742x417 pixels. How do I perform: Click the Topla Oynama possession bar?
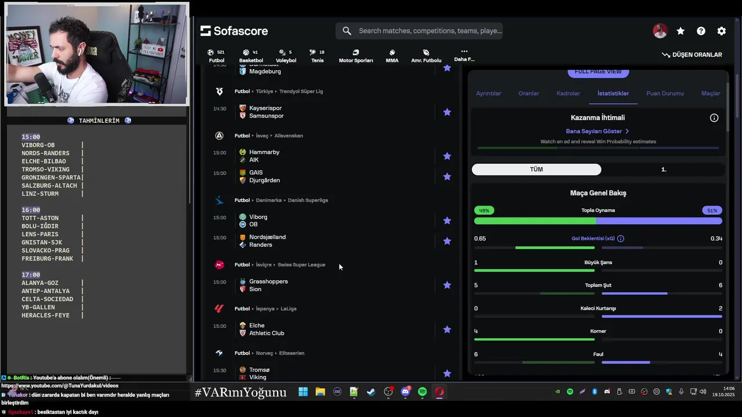click(598, 221)
